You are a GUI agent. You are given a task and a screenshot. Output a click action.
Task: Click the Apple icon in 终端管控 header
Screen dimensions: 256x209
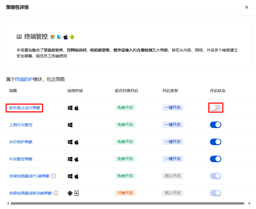coord(66,37)
